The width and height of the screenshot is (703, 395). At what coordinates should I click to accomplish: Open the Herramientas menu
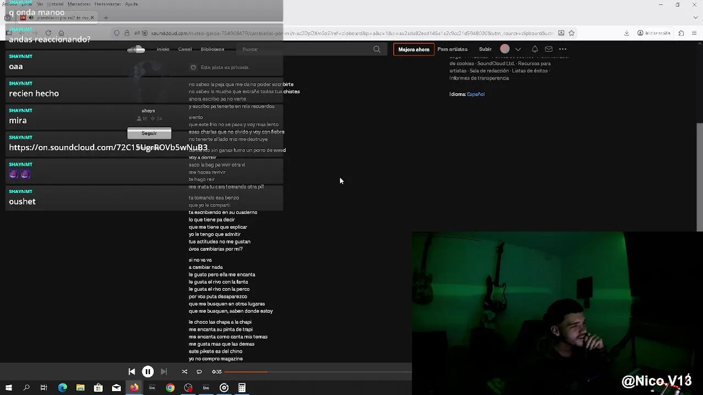[108, 4]
